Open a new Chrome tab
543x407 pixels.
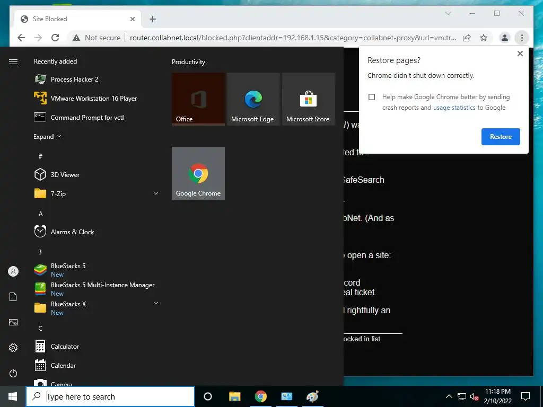(153, 19)
